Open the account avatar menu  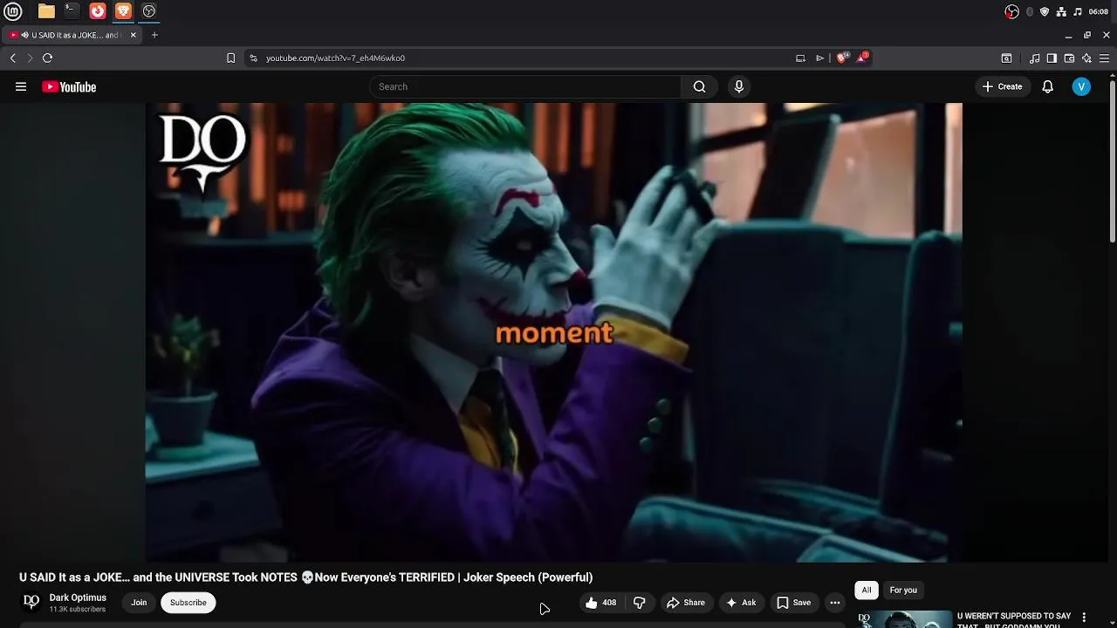(x=1081, y=86)
